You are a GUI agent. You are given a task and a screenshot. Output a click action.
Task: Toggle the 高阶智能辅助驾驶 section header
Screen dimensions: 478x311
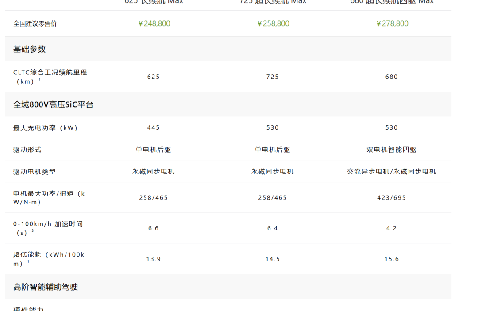(45, 287)
